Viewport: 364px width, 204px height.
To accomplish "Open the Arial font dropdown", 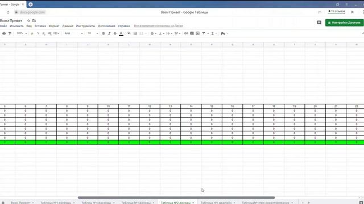I will pyautogui.click(x=73, y=33).
